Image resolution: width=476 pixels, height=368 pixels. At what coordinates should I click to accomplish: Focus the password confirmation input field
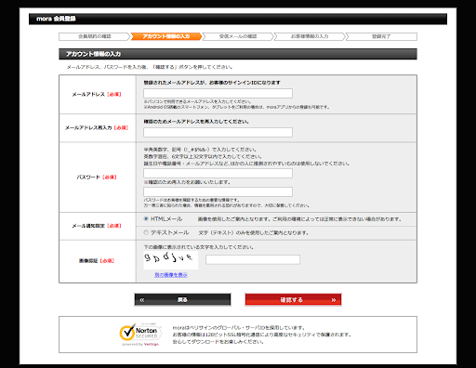[218, 191]
